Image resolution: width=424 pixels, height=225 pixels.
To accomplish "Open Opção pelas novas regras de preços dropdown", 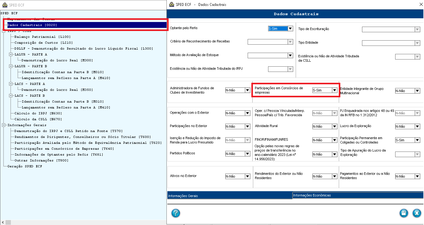I will (x=334, y=154).
